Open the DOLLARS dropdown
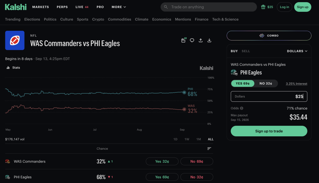 coord(297,51)
